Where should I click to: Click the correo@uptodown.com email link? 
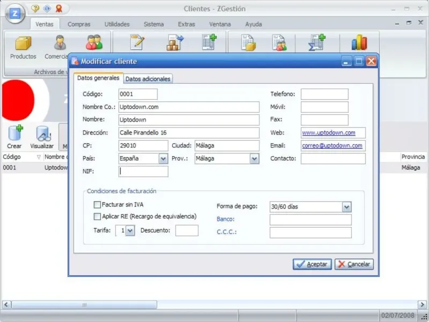332,145
